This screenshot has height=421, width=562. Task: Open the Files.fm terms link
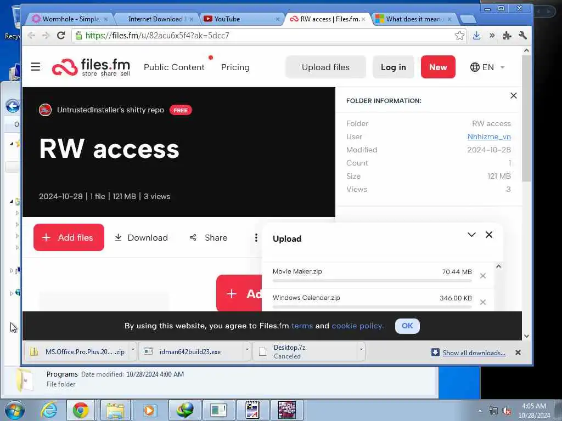click(302, 326)
